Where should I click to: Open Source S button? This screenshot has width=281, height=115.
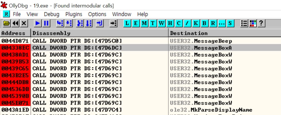(x=230, y=24)
